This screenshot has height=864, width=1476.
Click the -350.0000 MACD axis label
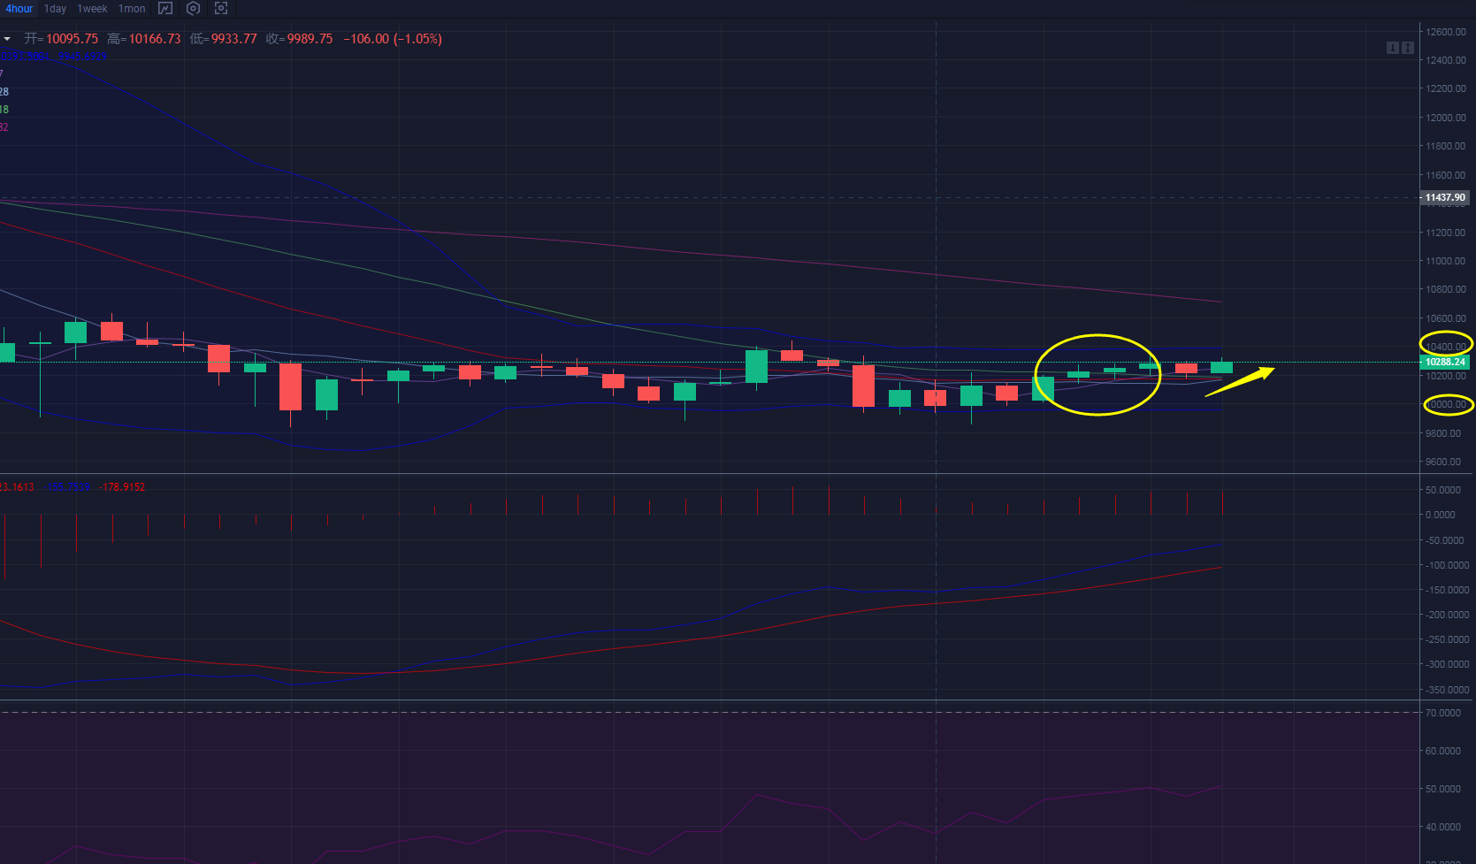1447,690
